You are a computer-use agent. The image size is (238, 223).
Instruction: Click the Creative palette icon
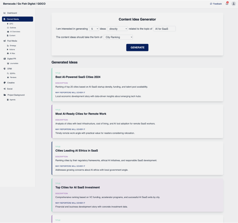(5, 82)
